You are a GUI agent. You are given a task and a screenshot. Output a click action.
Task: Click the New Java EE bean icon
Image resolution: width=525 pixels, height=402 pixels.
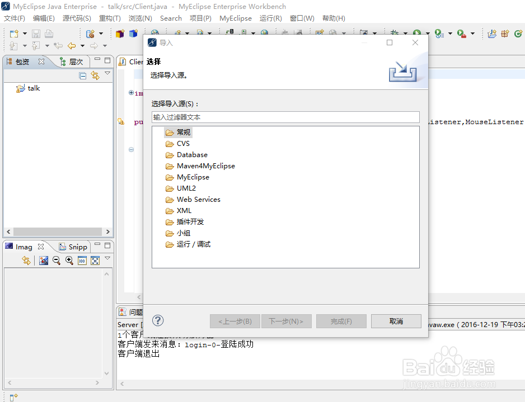tap(90, 34)
